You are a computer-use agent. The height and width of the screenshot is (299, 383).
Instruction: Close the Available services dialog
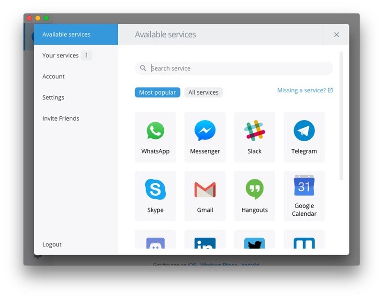pyautogui.click(x=337, y=34)
